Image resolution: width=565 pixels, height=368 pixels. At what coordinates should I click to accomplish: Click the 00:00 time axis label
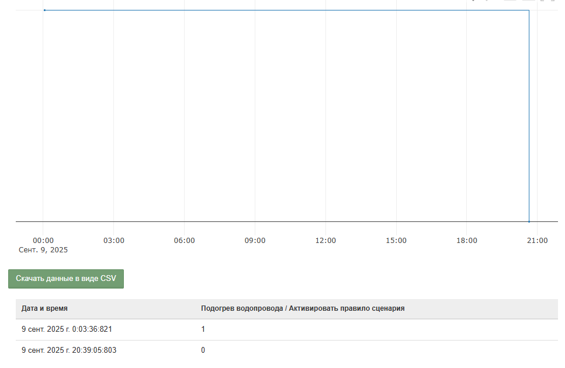(43, 241)
